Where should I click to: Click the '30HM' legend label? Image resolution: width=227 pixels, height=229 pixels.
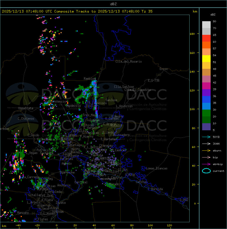pyautogui.click(x=216, y=144)
